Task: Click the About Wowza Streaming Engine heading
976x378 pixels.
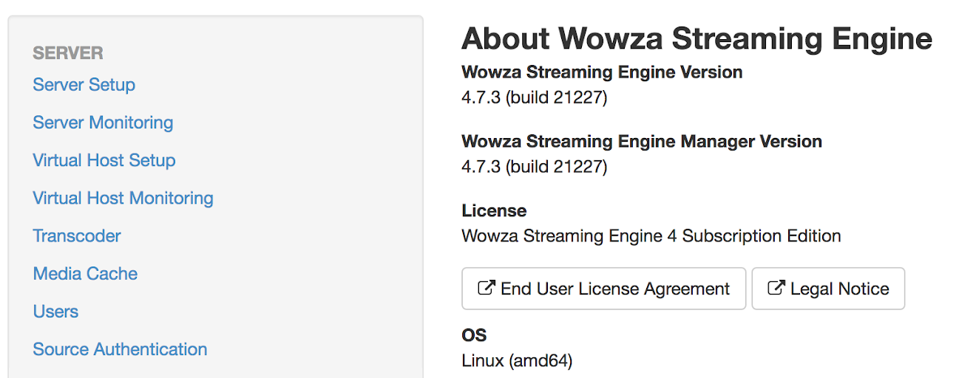Action: [697, 38]
